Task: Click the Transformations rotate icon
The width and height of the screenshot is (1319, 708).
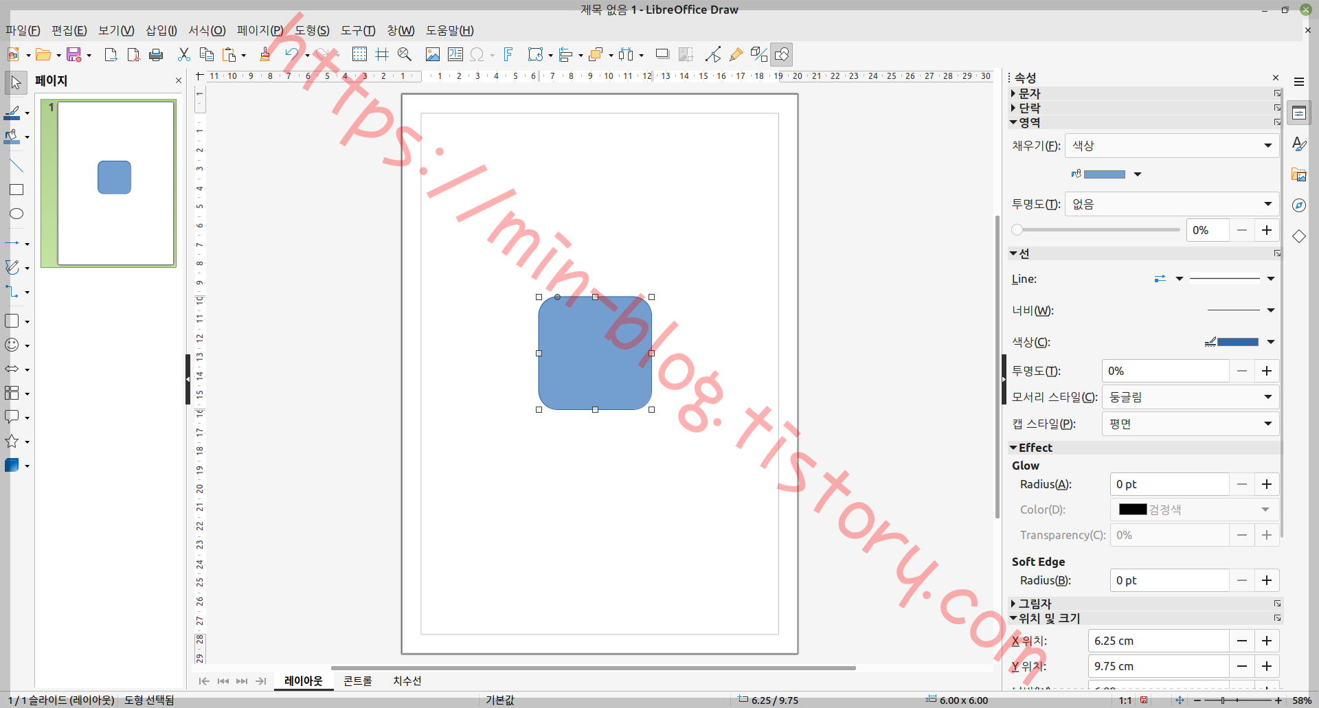Action: pyautogui.click(x=535, y=54)
